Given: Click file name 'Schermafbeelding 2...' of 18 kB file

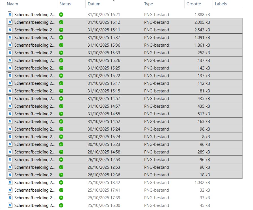Looking at the screenshot, I should (34, 175).
